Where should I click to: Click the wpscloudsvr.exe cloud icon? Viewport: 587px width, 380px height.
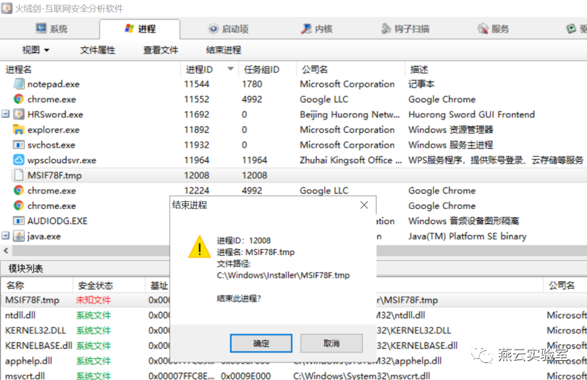pos(18,160)
